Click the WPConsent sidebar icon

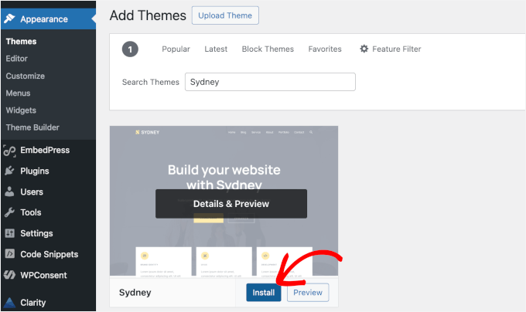click(9, 275)
